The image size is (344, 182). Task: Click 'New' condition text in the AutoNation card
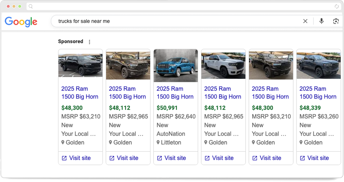[162, 125]
